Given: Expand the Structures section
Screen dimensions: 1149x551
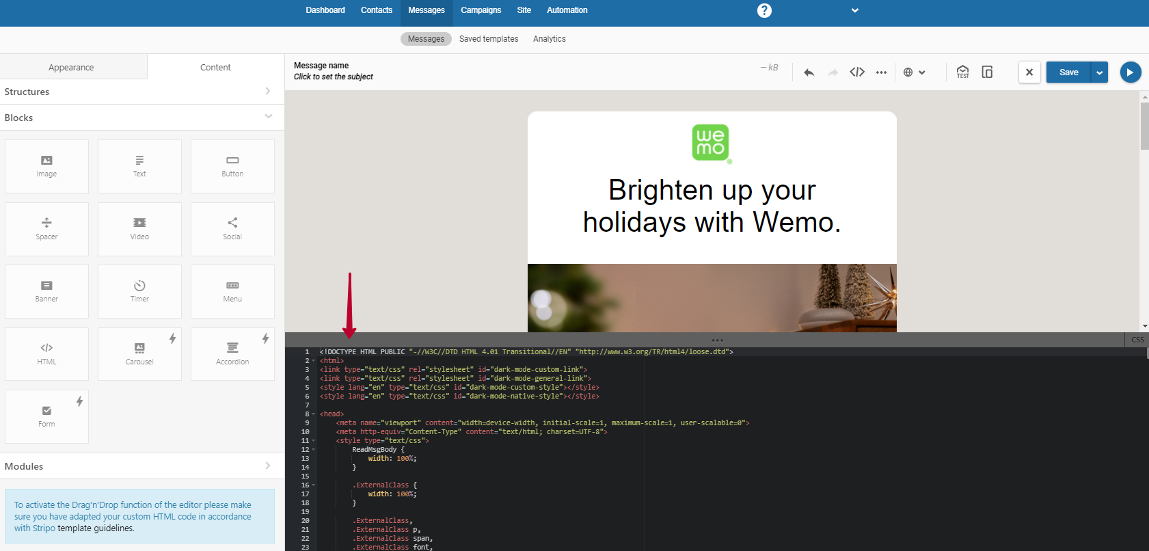Looking at the screenshot, I should tap(142, 92).
